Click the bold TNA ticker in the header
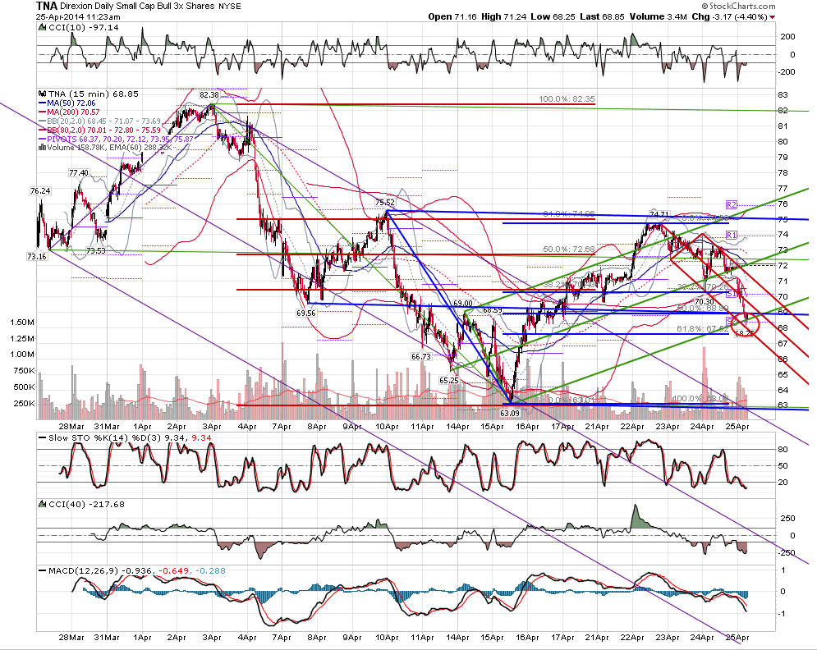Image resolution: width=817 pixels, height=650 pixels. pos(46,7)
